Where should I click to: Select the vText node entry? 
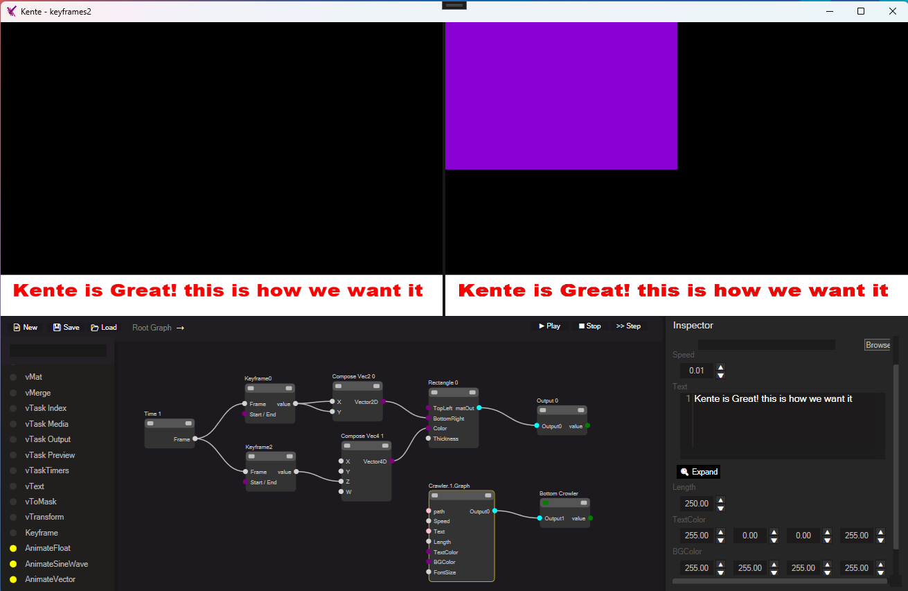coord(35,486)
